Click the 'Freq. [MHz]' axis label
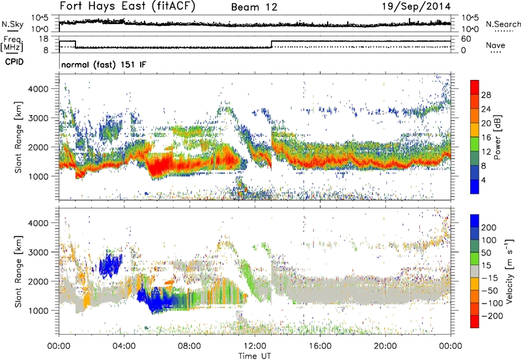Image resolution: width=521 pixels, height=360 pixels. pos(12,44)
